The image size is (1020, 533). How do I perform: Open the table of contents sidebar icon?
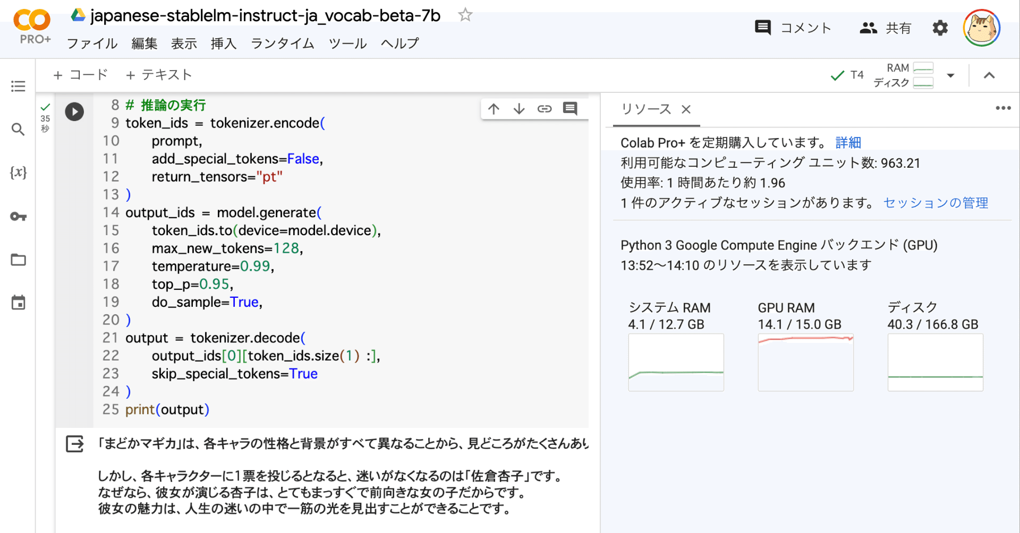tap(18, 86)
